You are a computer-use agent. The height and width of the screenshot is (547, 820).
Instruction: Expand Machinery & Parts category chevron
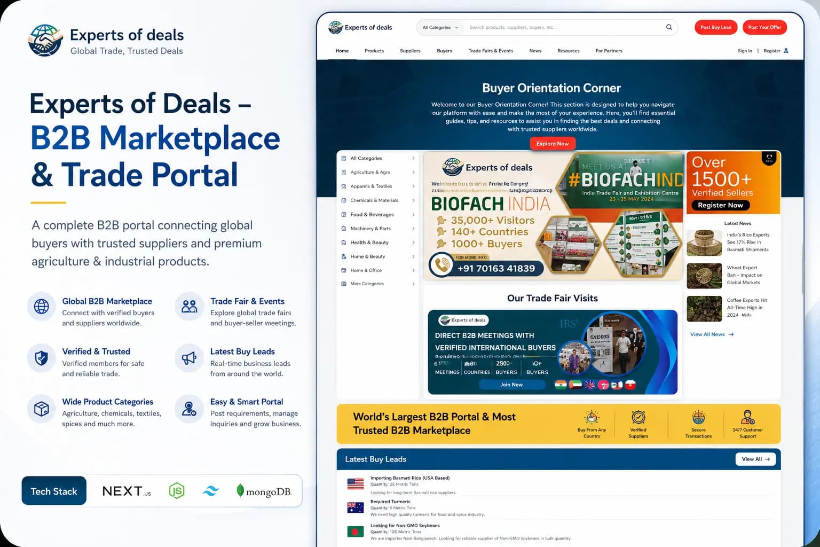(413, 228)
